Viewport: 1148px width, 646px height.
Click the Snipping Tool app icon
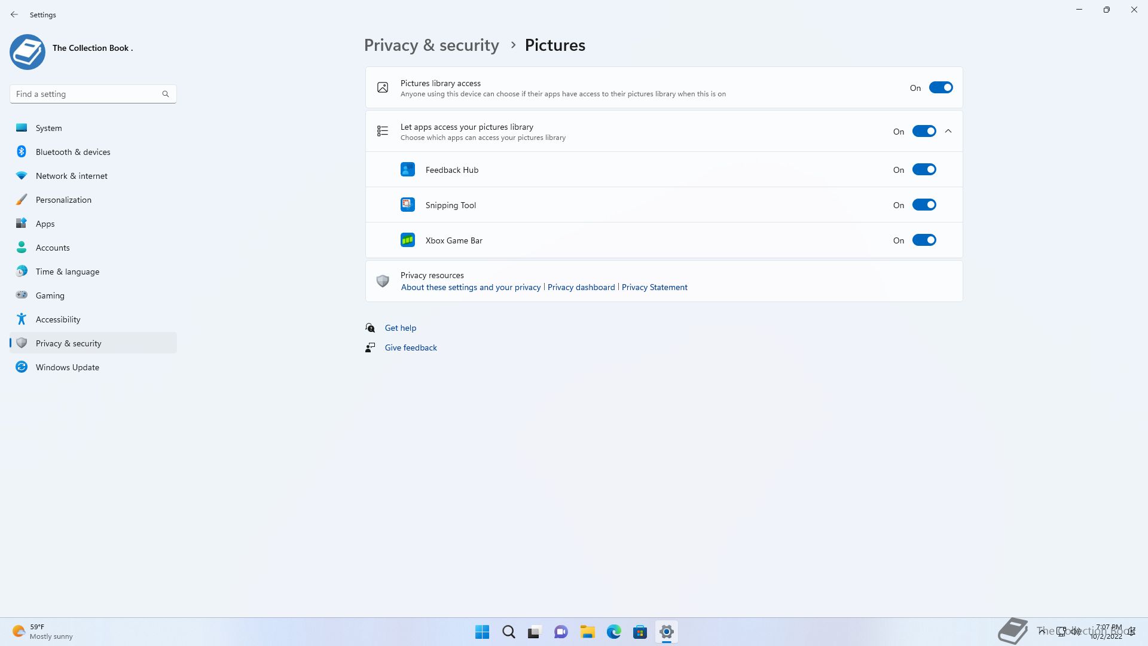[x=407, y=205]
